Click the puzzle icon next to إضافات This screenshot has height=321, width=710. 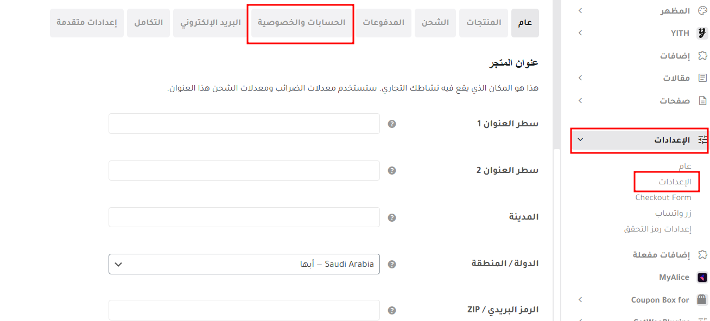click(702, 56)
